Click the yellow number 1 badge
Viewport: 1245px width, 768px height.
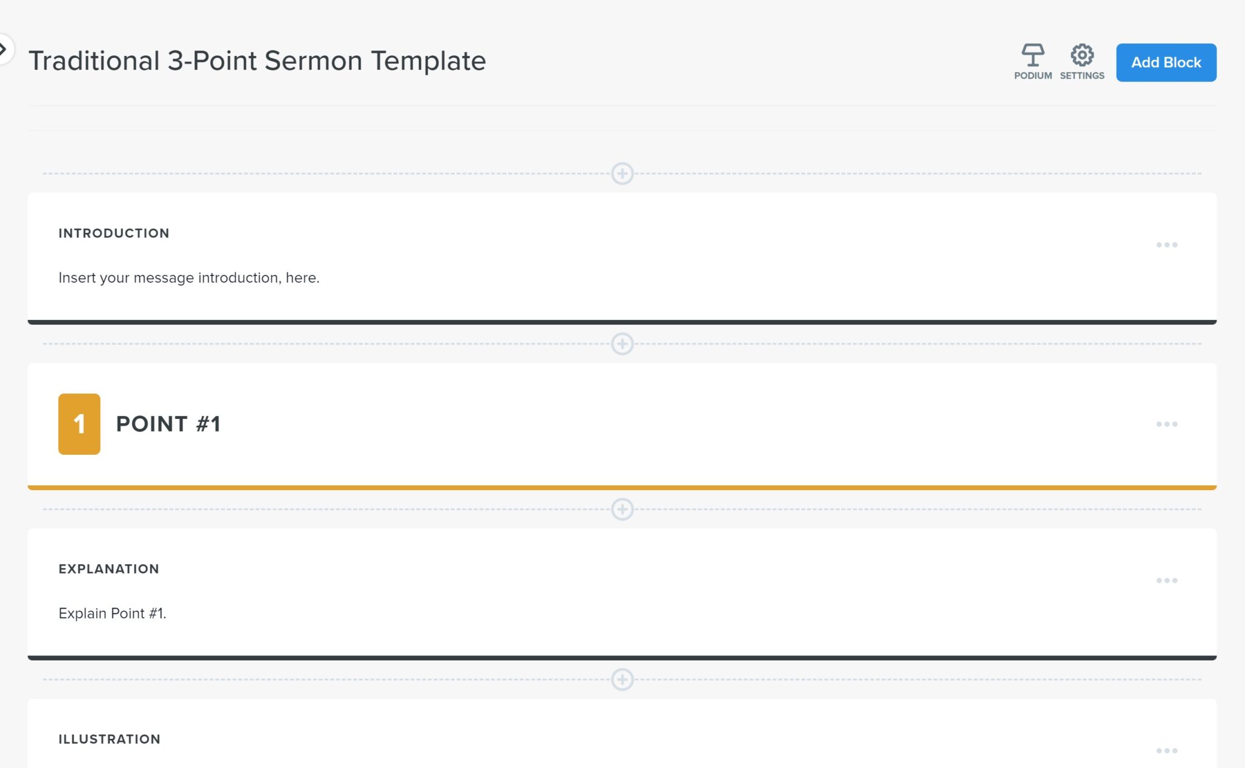point(78,424)
